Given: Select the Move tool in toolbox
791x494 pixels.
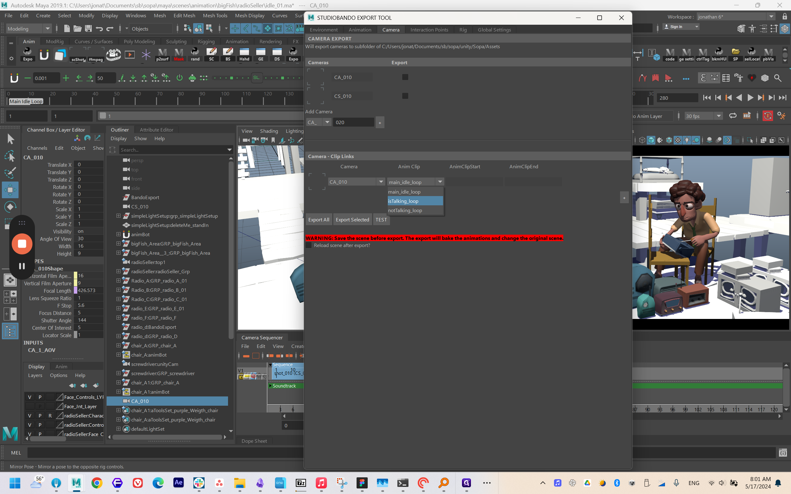Looking at the screenshot, I should tap(10, 190).
